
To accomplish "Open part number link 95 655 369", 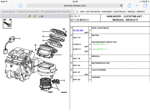I will (x=78, y=30).
